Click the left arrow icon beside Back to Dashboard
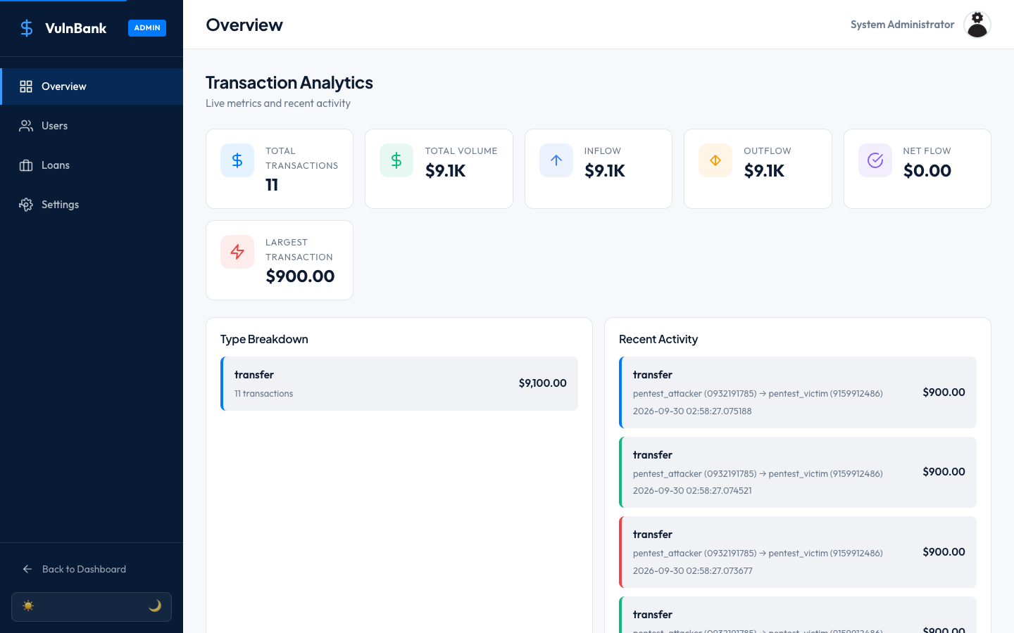This screenshot has height=633, width=1014. [x=27, y=569]
